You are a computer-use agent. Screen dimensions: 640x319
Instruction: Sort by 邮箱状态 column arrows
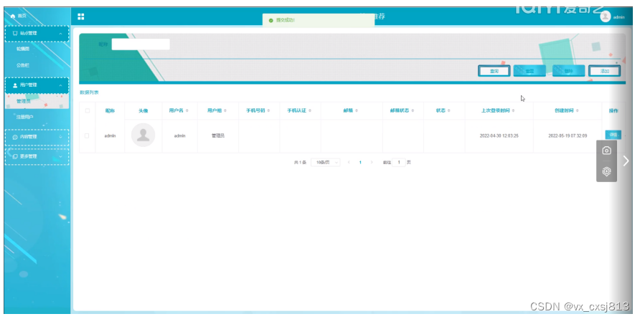(413, 111)
